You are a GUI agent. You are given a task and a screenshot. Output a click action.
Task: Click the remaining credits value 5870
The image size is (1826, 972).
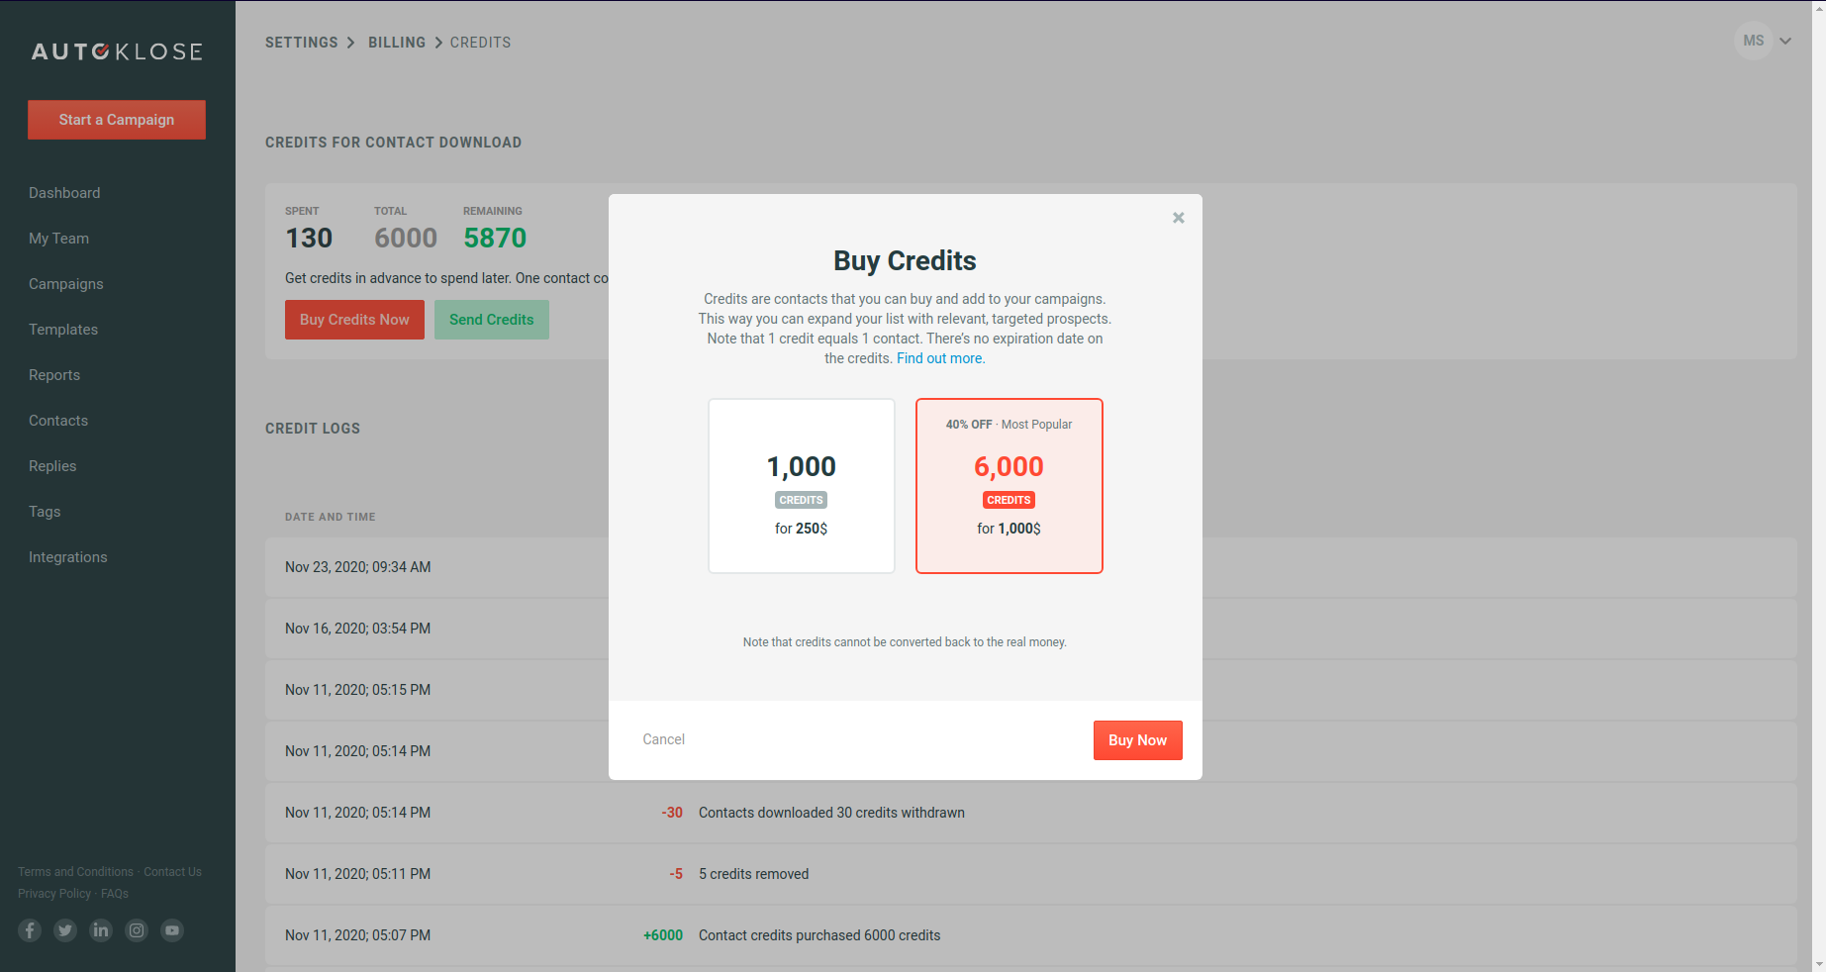point(495,239)
